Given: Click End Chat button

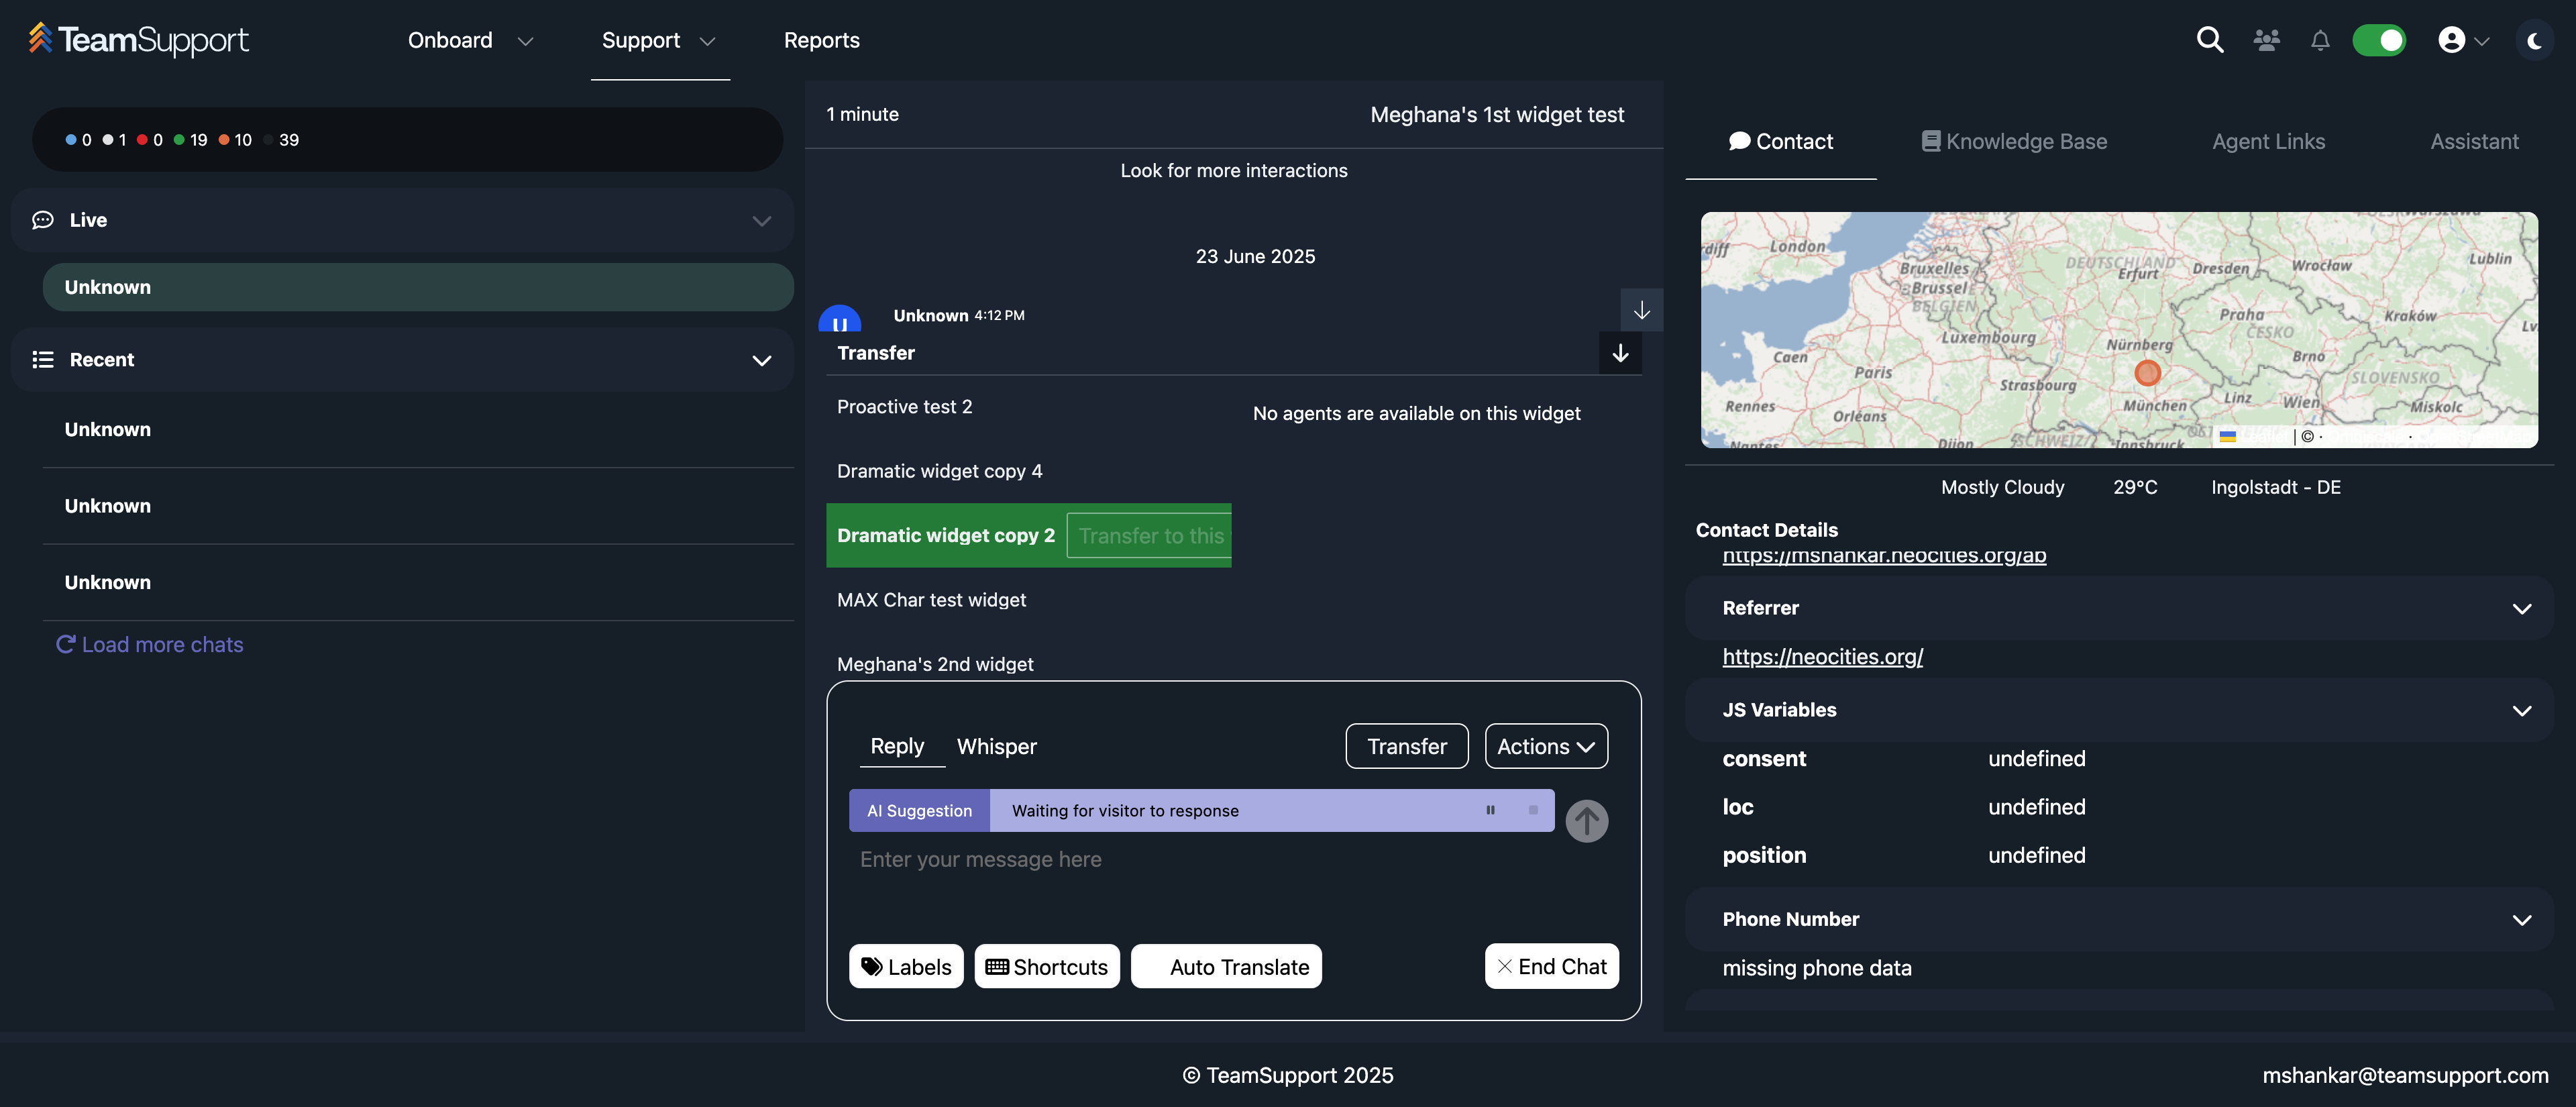Looking at the screenshot, I should point(1551,967).
